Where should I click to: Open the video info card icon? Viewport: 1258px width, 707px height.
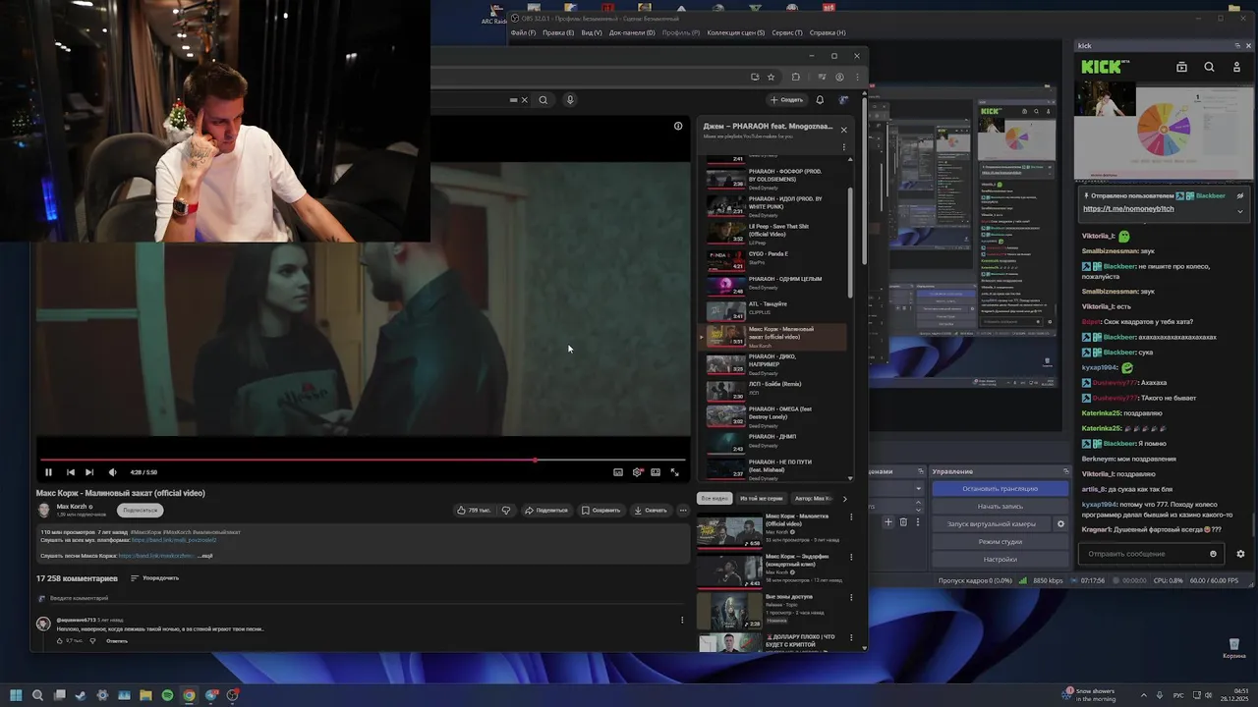(678, 126)
